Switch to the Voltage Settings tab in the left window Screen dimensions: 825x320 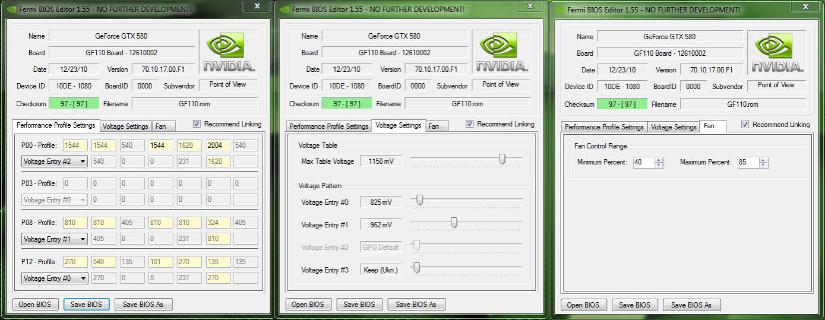[125, 126]
